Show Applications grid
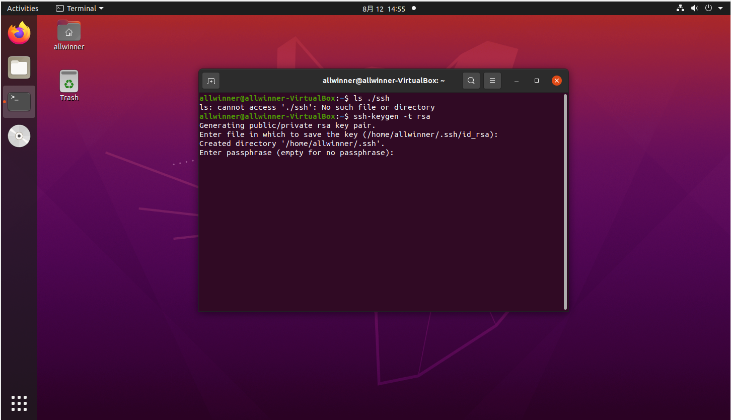 point(19,403)
